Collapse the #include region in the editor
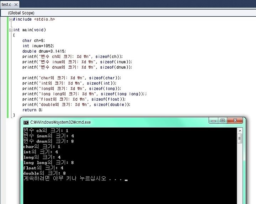The height and width of the screenshot is (204, 256). pyautogui.click(x=11, y=20)
